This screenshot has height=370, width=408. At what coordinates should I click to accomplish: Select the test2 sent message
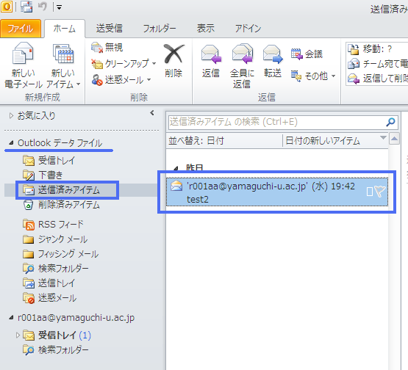coord(277,192)
